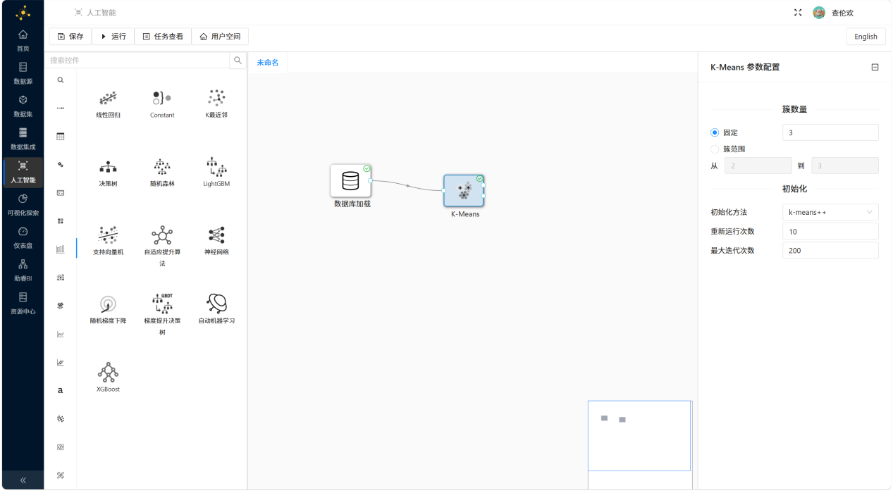Choose the LightGBM widget
This screenshot has width=893, height=491.
pyautogui.click(x=216, y=173)
